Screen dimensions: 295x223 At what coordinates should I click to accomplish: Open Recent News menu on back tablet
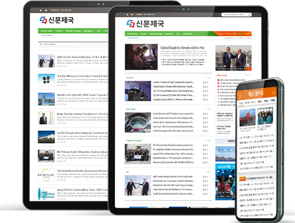46,31
